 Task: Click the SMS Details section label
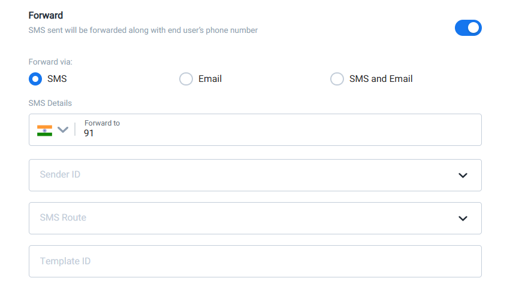(50, 103)
